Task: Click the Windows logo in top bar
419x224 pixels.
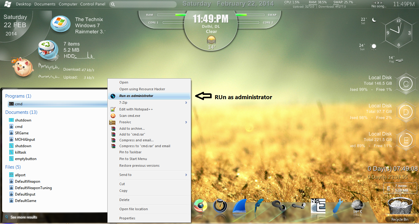Action: pos(8,4)
